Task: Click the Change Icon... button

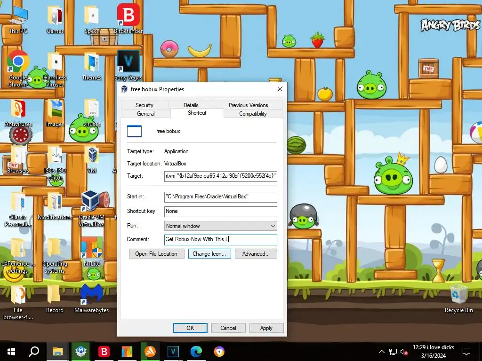Action: click(x=209, y=253)
